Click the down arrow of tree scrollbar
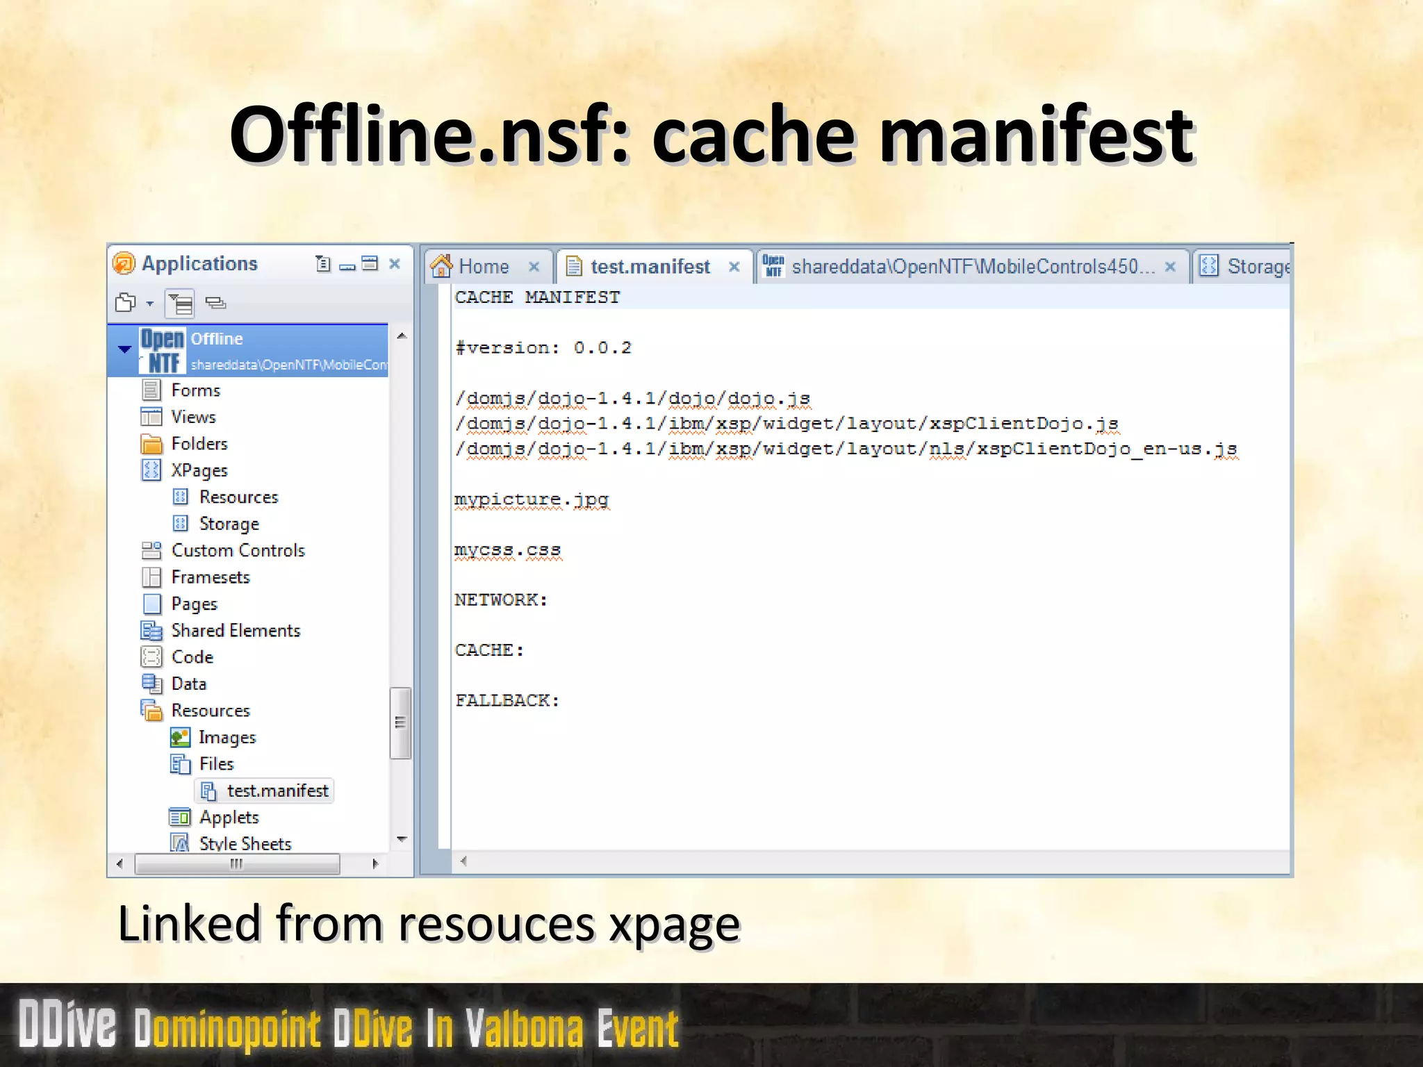The height and width of the screenshot is (1067, 1423). 401,840
